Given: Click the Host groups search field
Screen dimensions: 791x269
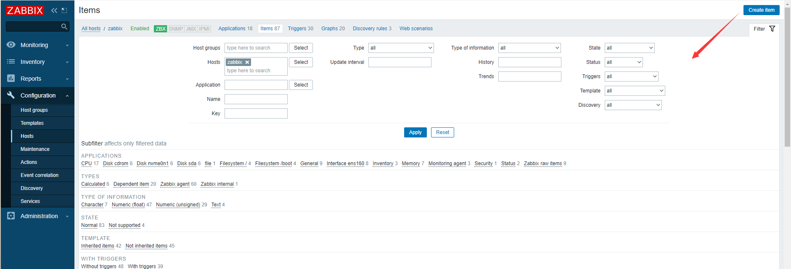Looking at the screenshot, I should point(256,48).
